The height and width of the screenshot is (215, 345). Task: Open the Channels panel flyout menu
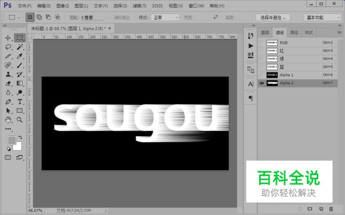340,32
